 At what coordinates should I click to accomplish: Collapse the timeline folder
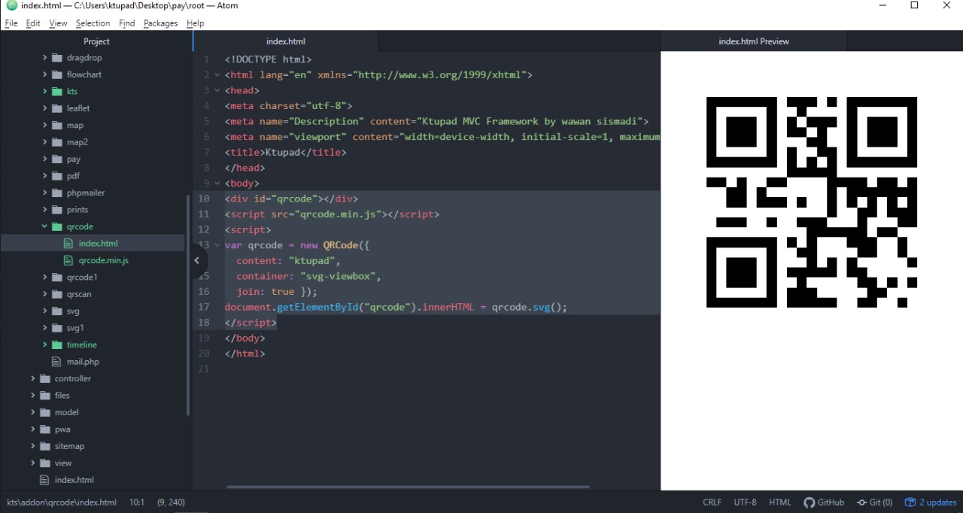[x=44, y=345]
